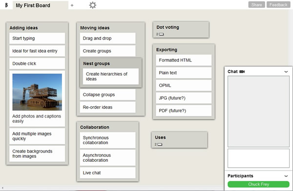The height and width of the screenshot is (191, 293).
Task: Select the OPML card
Action: [x=184, y=85]
